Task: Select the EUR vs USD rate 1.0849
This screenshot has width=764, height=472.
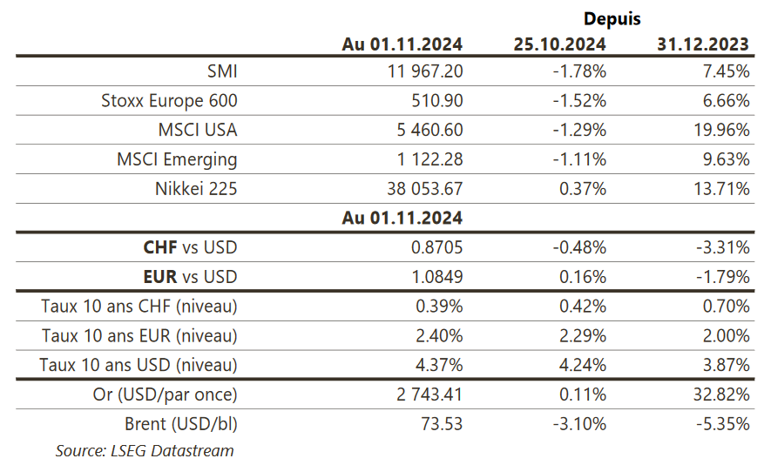Action: point(436,277)
